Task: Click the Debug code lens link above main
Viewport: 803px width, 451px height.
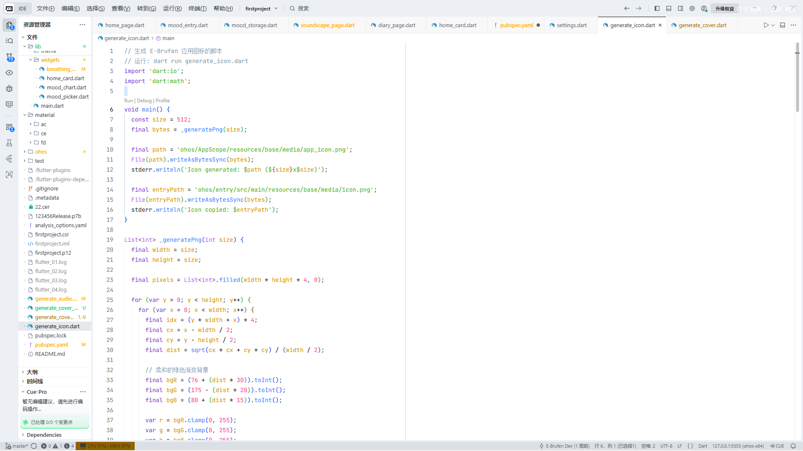Action: coord(144,101)
